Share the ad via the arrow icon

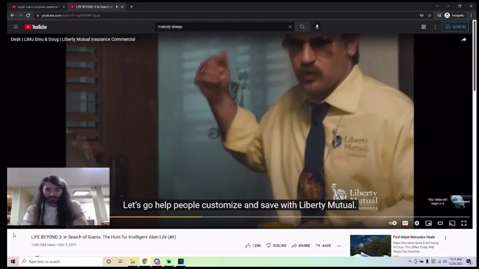click(x=464, y=40)
